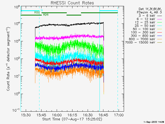Click the 10^3 y-axis tick label
Viewport: 165px width, 124px height.
[x=16, y=41]
